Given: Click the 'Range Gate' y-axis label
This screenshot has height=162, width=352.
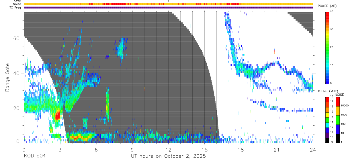Looking at the screenshot, I should 7,77.
